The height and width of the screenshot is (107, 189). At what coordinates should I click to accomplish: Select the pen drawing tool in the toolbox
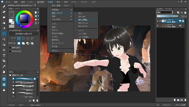pyautogui.click(x=4, y=6)
